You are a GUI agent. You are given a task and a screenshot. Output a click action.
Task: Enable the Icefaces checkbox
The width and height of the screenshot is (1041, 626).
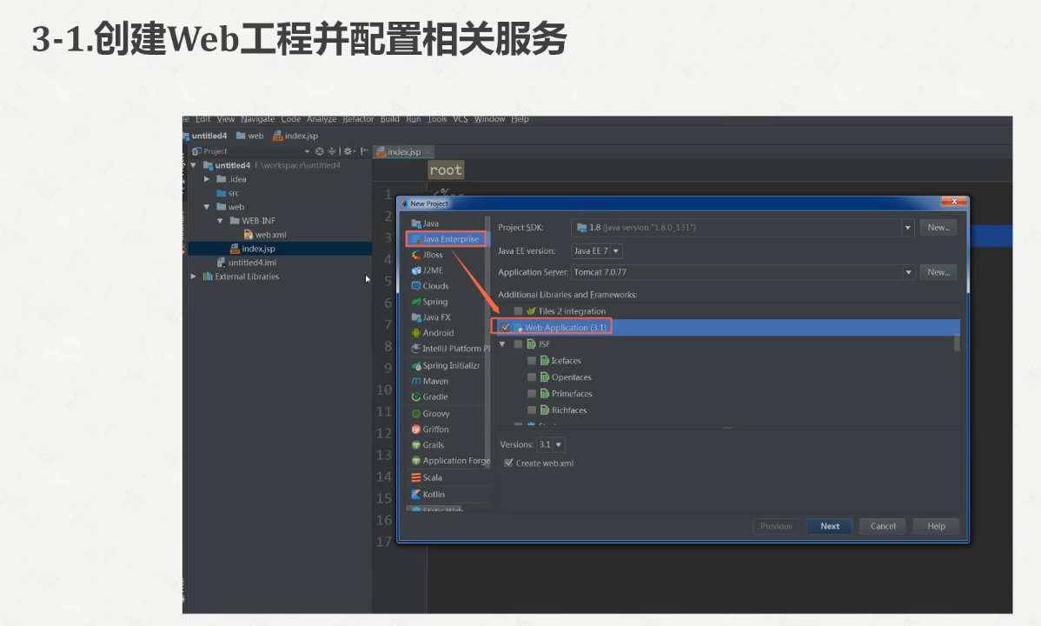tap(531, 361)
